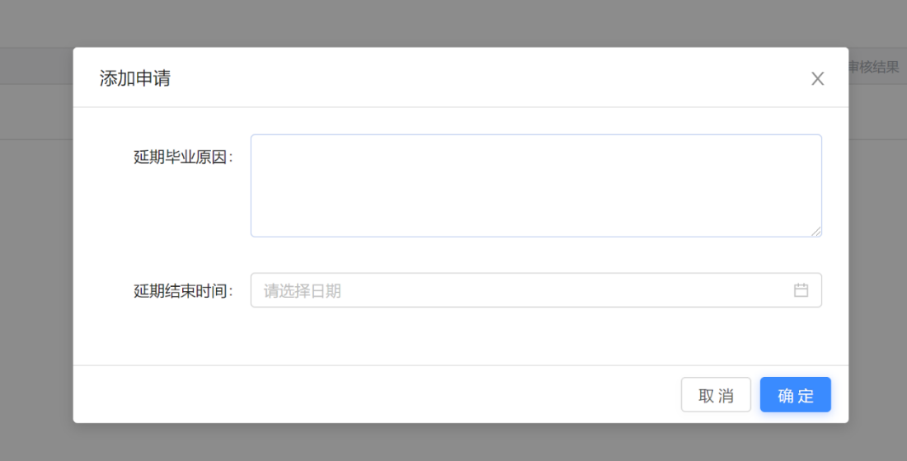Click the dimmed overlay above the dialog
This screenshot has width=907, height=461.
pos(453,21)
